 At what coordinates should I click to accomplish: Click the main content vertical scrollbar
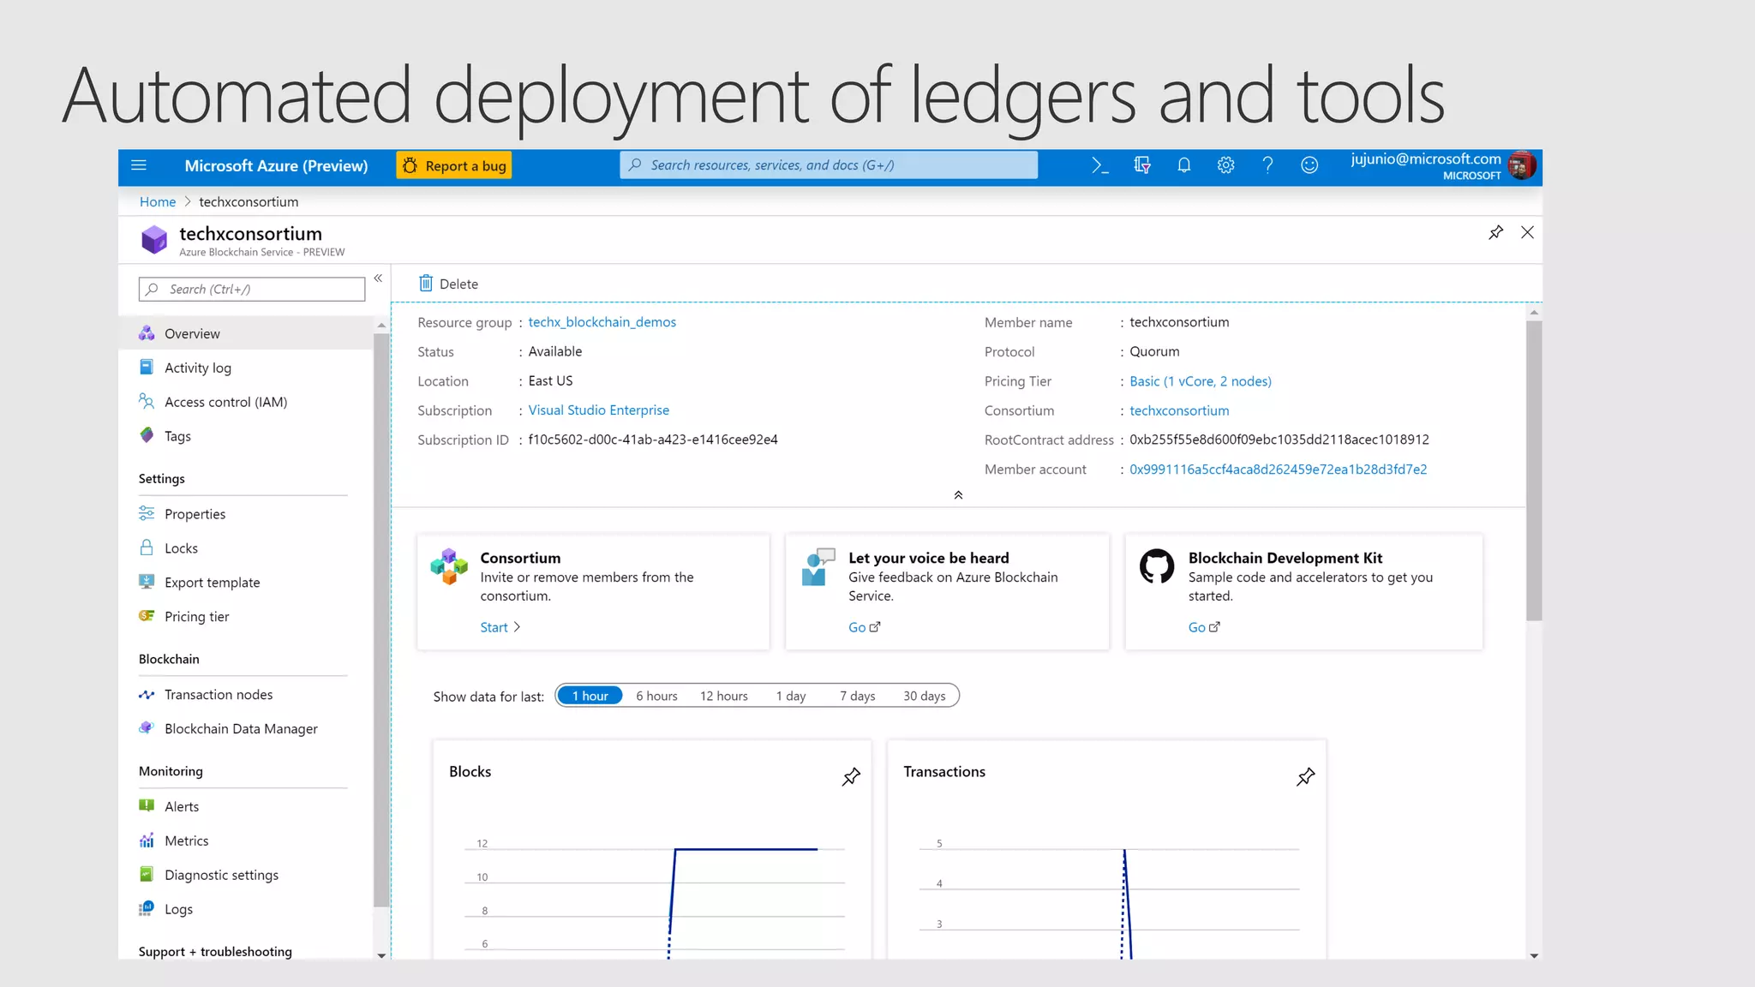[x=1534, y=470]
